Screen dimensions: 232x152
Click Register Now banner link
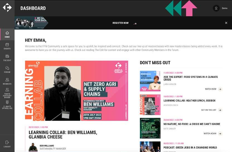pyautogui.click(x=124, y=23)
